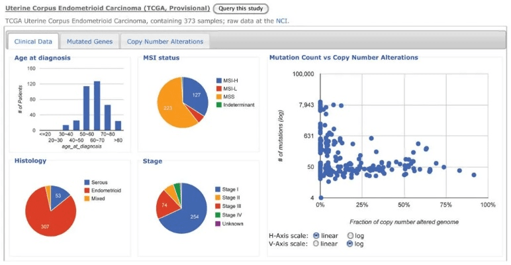
Task: Open the NCI raw data link
Action: (x=281, y=21)
